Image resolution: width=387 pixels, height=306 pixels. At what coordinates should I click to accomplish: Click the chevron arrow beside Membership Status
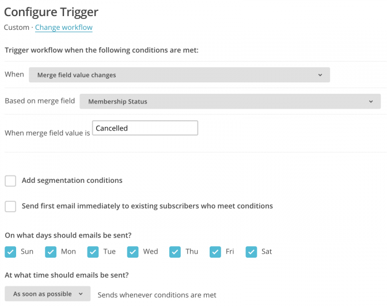(371, 102)
